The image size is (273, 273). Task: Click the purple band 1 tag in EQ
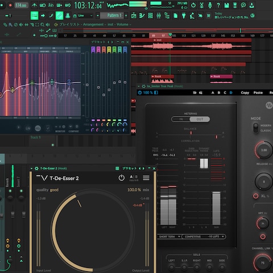tap(93, 49)
